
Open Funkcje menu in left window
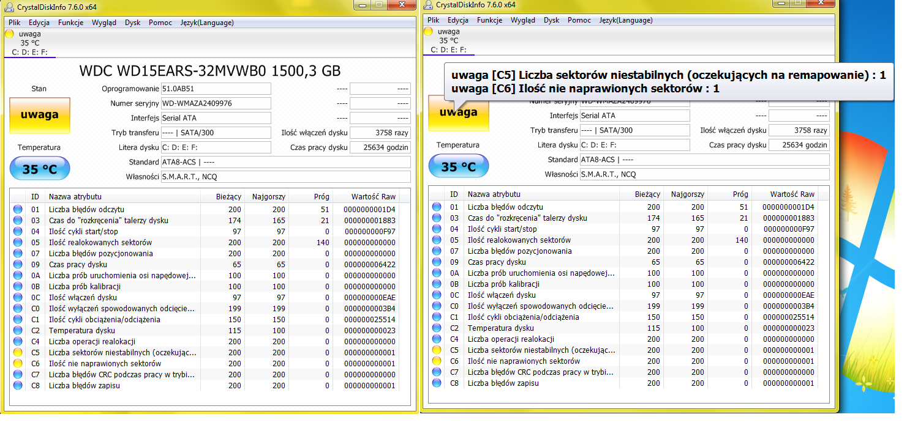tap(71, 23)
